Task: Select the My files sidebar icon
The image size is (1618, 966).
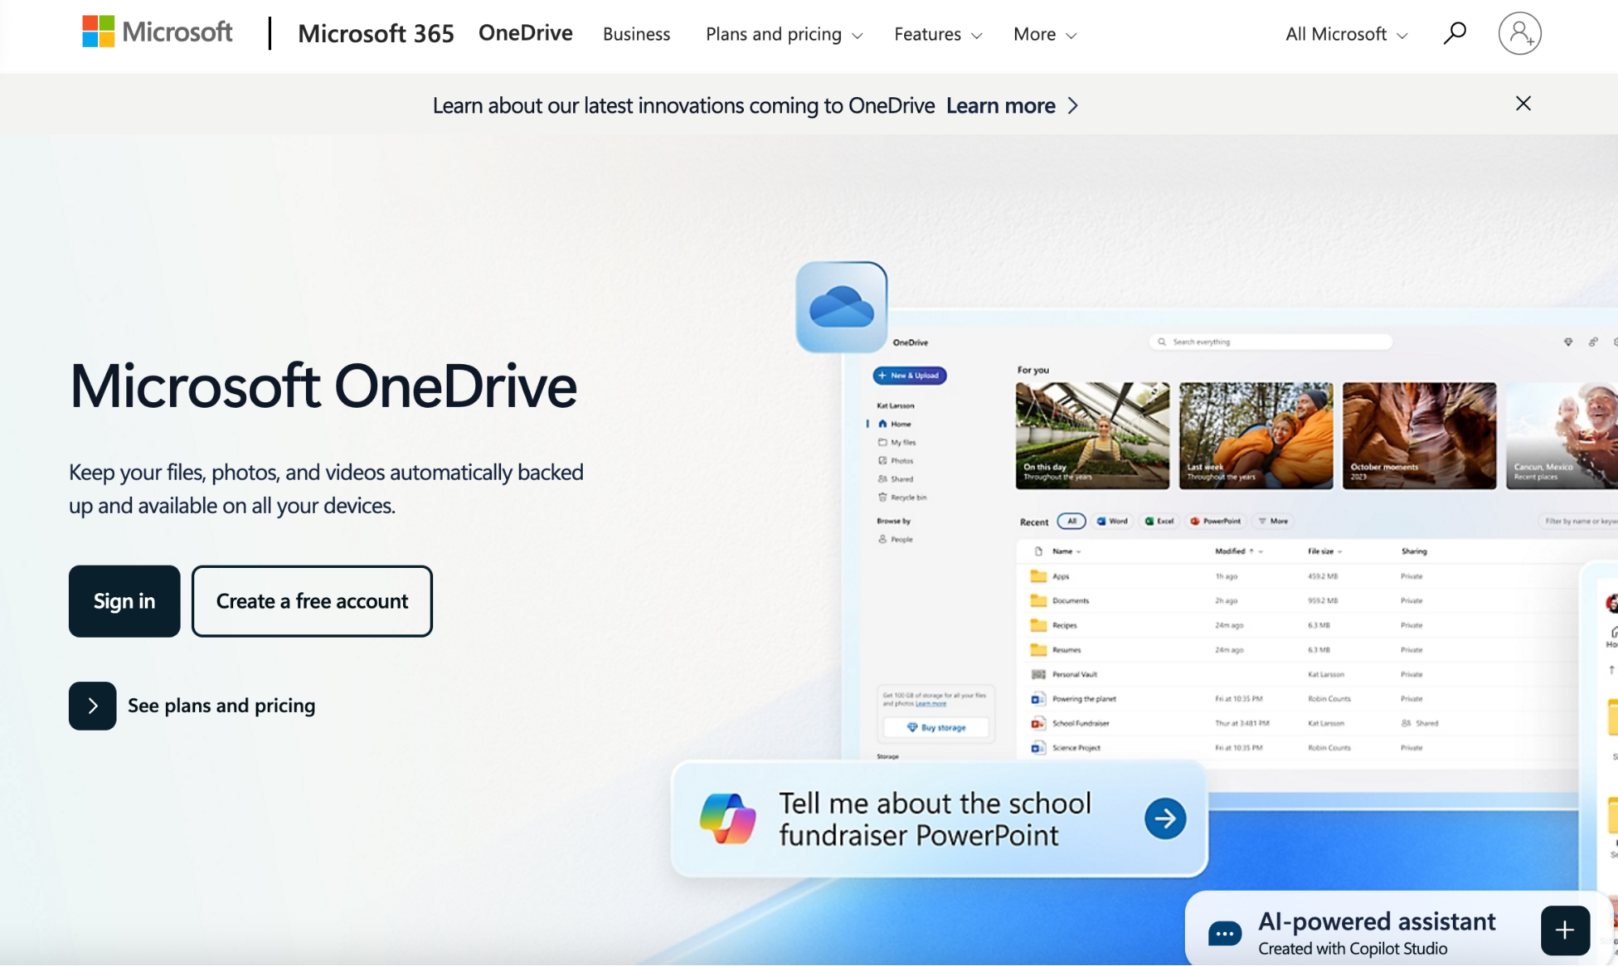Action: coord(885,442)
